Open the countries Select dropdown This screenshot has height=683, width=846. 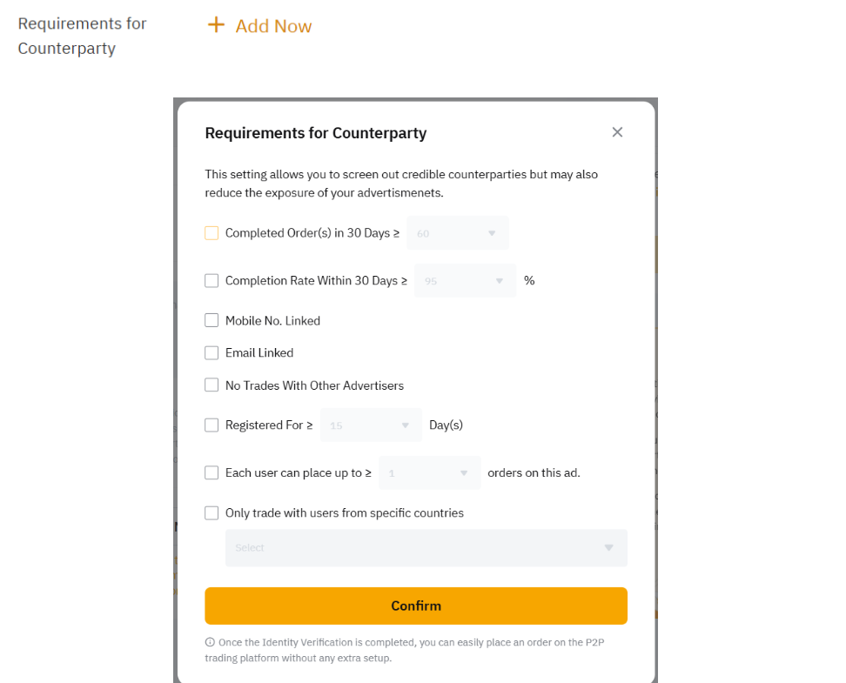(426, 548)
